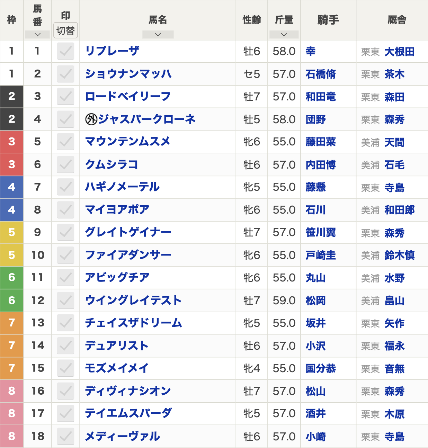Toggle the mark checkbox for ジャスパークローネ
The height and width of the screenshot is (448, 428).
tap(65, 119)
